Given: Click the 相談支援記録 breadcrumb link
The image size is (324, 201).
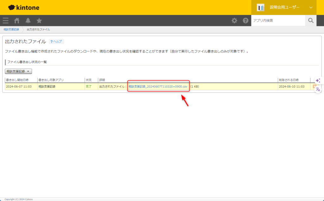Looking at the screenshot, I should (x=11, y=29).
